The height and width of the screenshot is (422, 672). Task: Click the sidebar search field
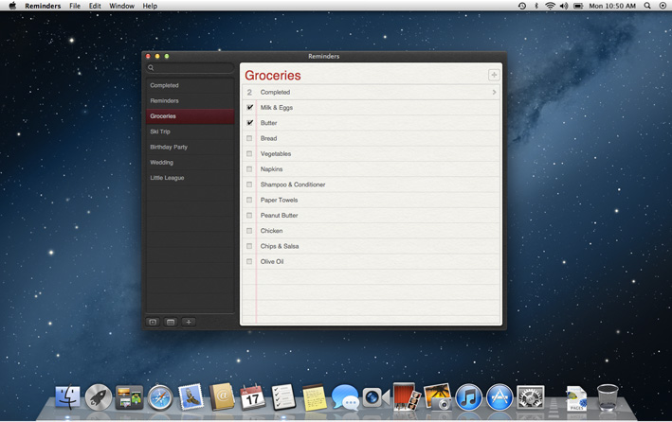[x=190, y=68]
